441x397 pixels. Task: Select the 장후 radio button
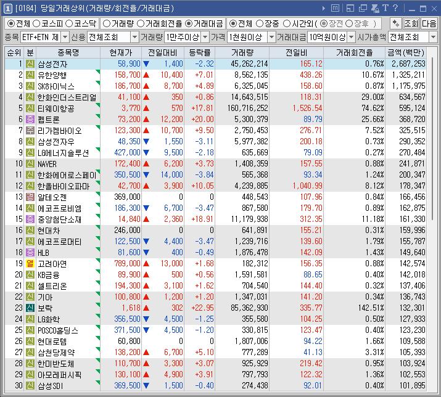(x=348, y=23)
